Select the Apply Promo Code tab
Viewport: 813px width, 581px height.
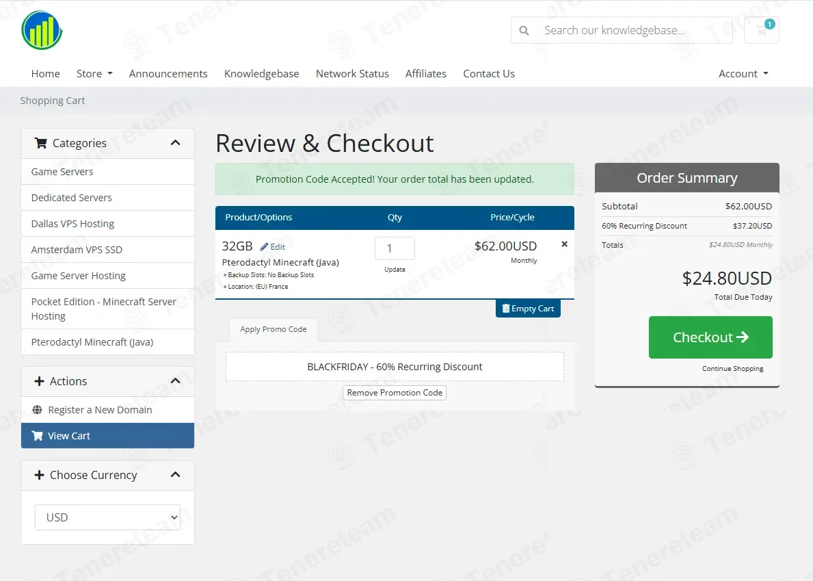pyautogui.click(x=274, y=329)
